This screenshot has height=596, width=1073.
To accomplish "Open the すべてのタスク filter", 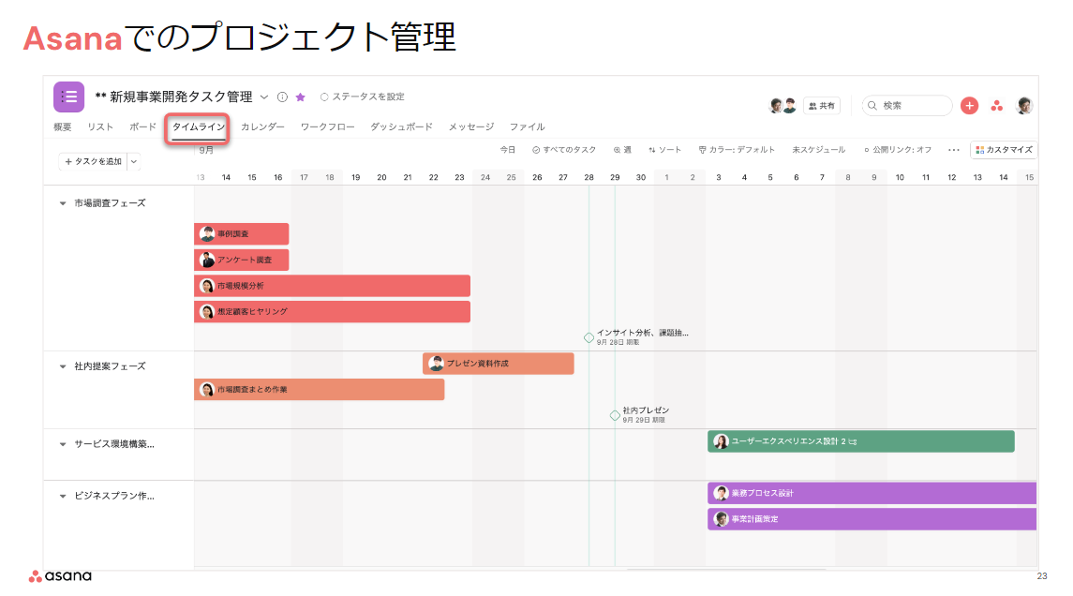I will 564,149.
